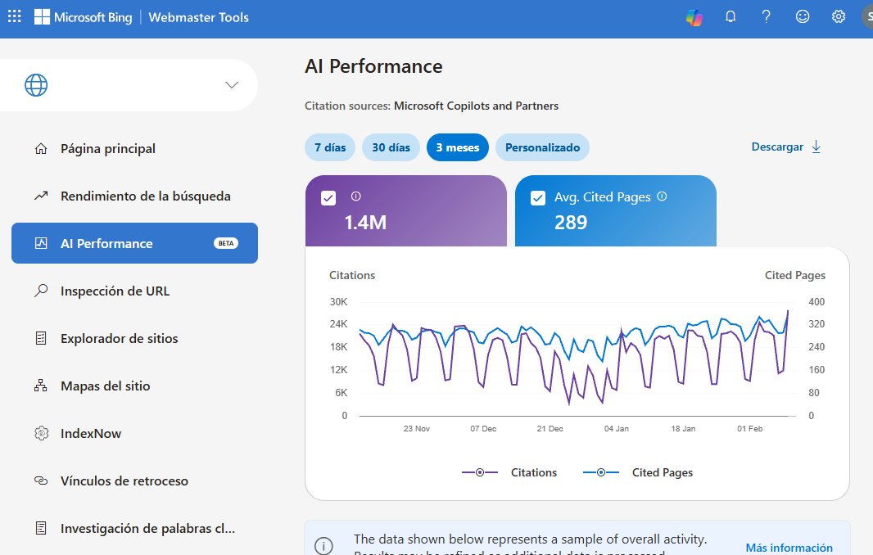
Task: Expand the site selector chevron
Action: (232, 85)
